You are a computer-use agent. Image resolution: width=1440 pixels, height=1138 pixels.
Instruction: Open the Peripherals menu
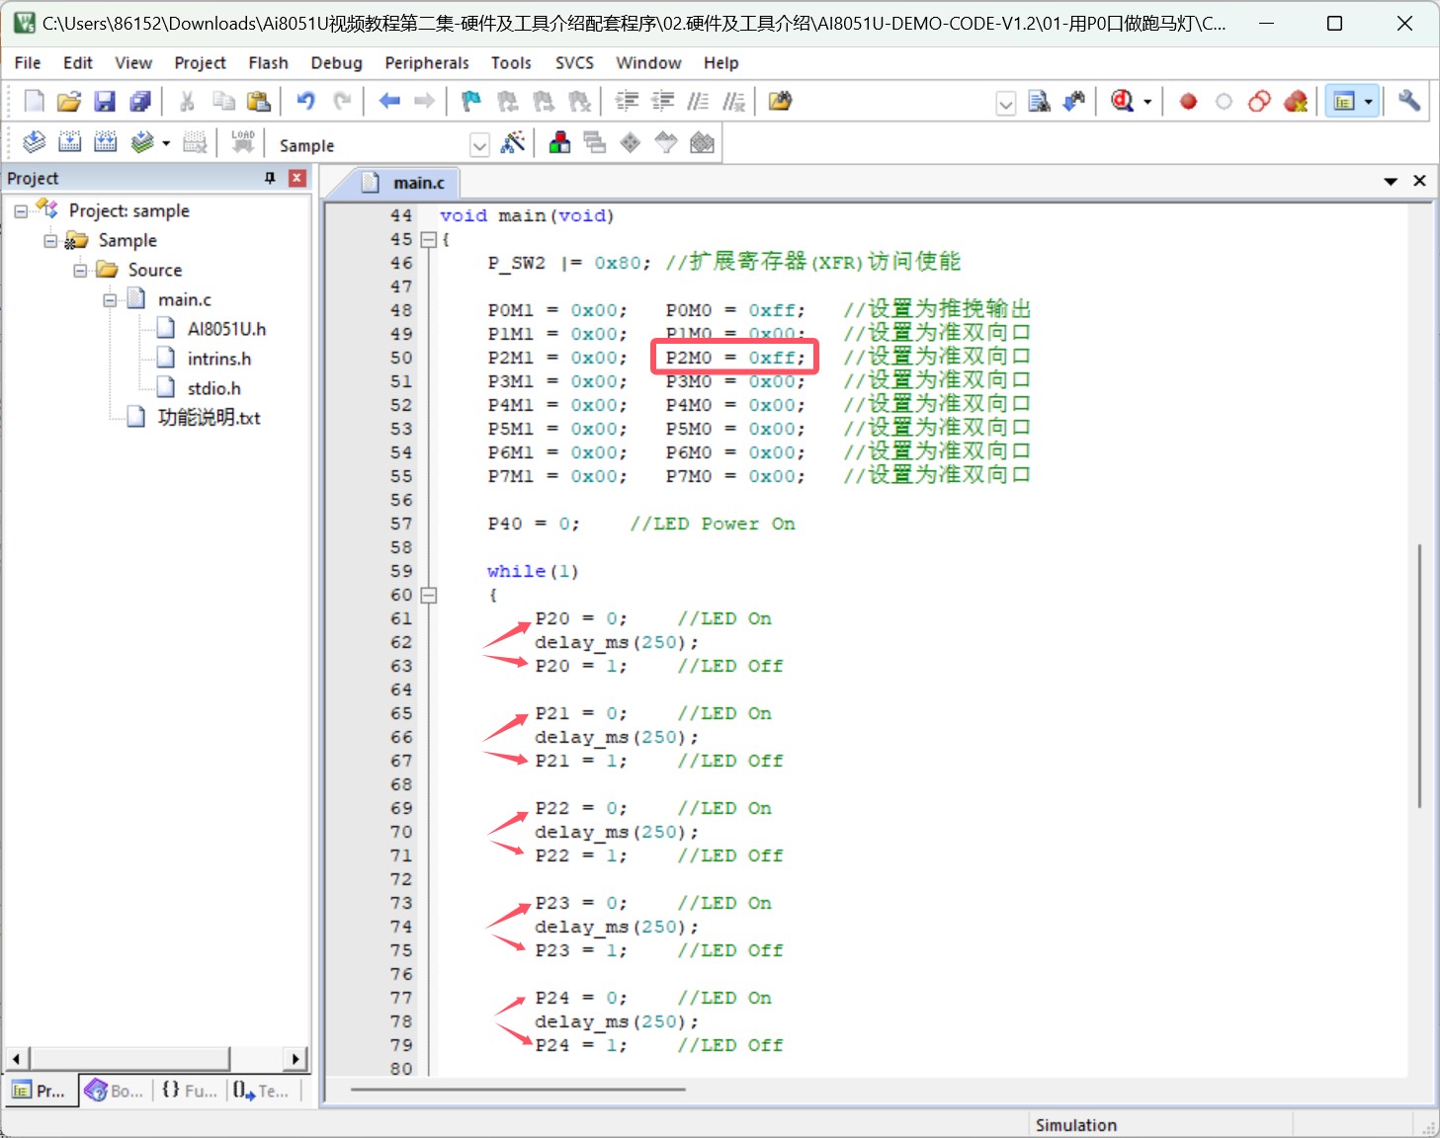[x=427, y=63]
